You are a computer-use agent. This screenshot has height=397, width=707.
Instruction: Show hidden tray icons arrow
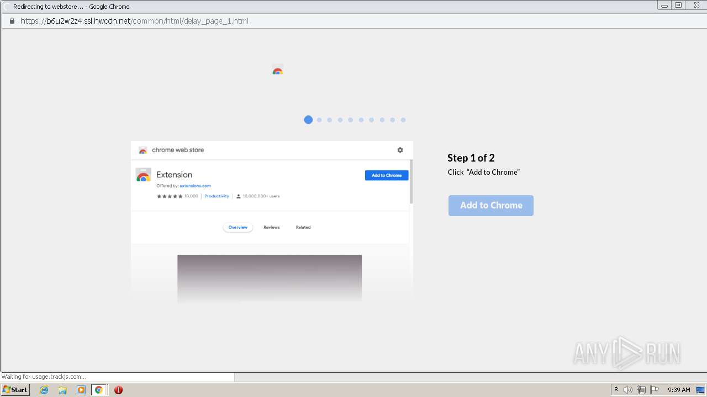[616, 390]
